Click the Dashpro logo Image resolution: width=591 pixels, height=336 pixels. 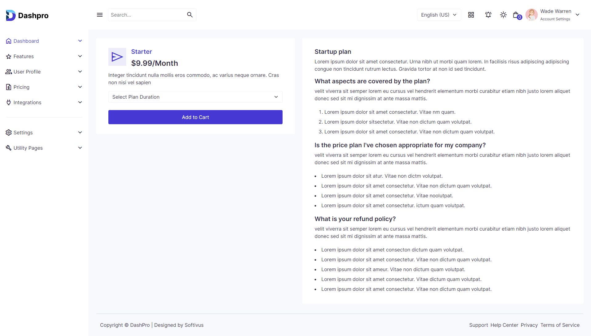point(27,15)
